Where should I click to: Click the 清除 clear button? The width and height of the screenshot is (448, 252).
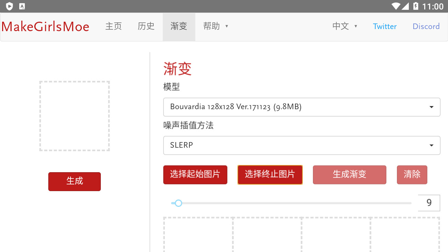pyautogui.click(x=412, y=175)
